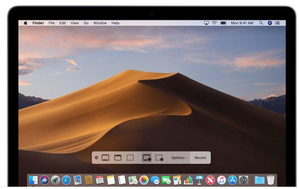
Task: Open App Store from the Dock
Action: (x=232, y=180)
